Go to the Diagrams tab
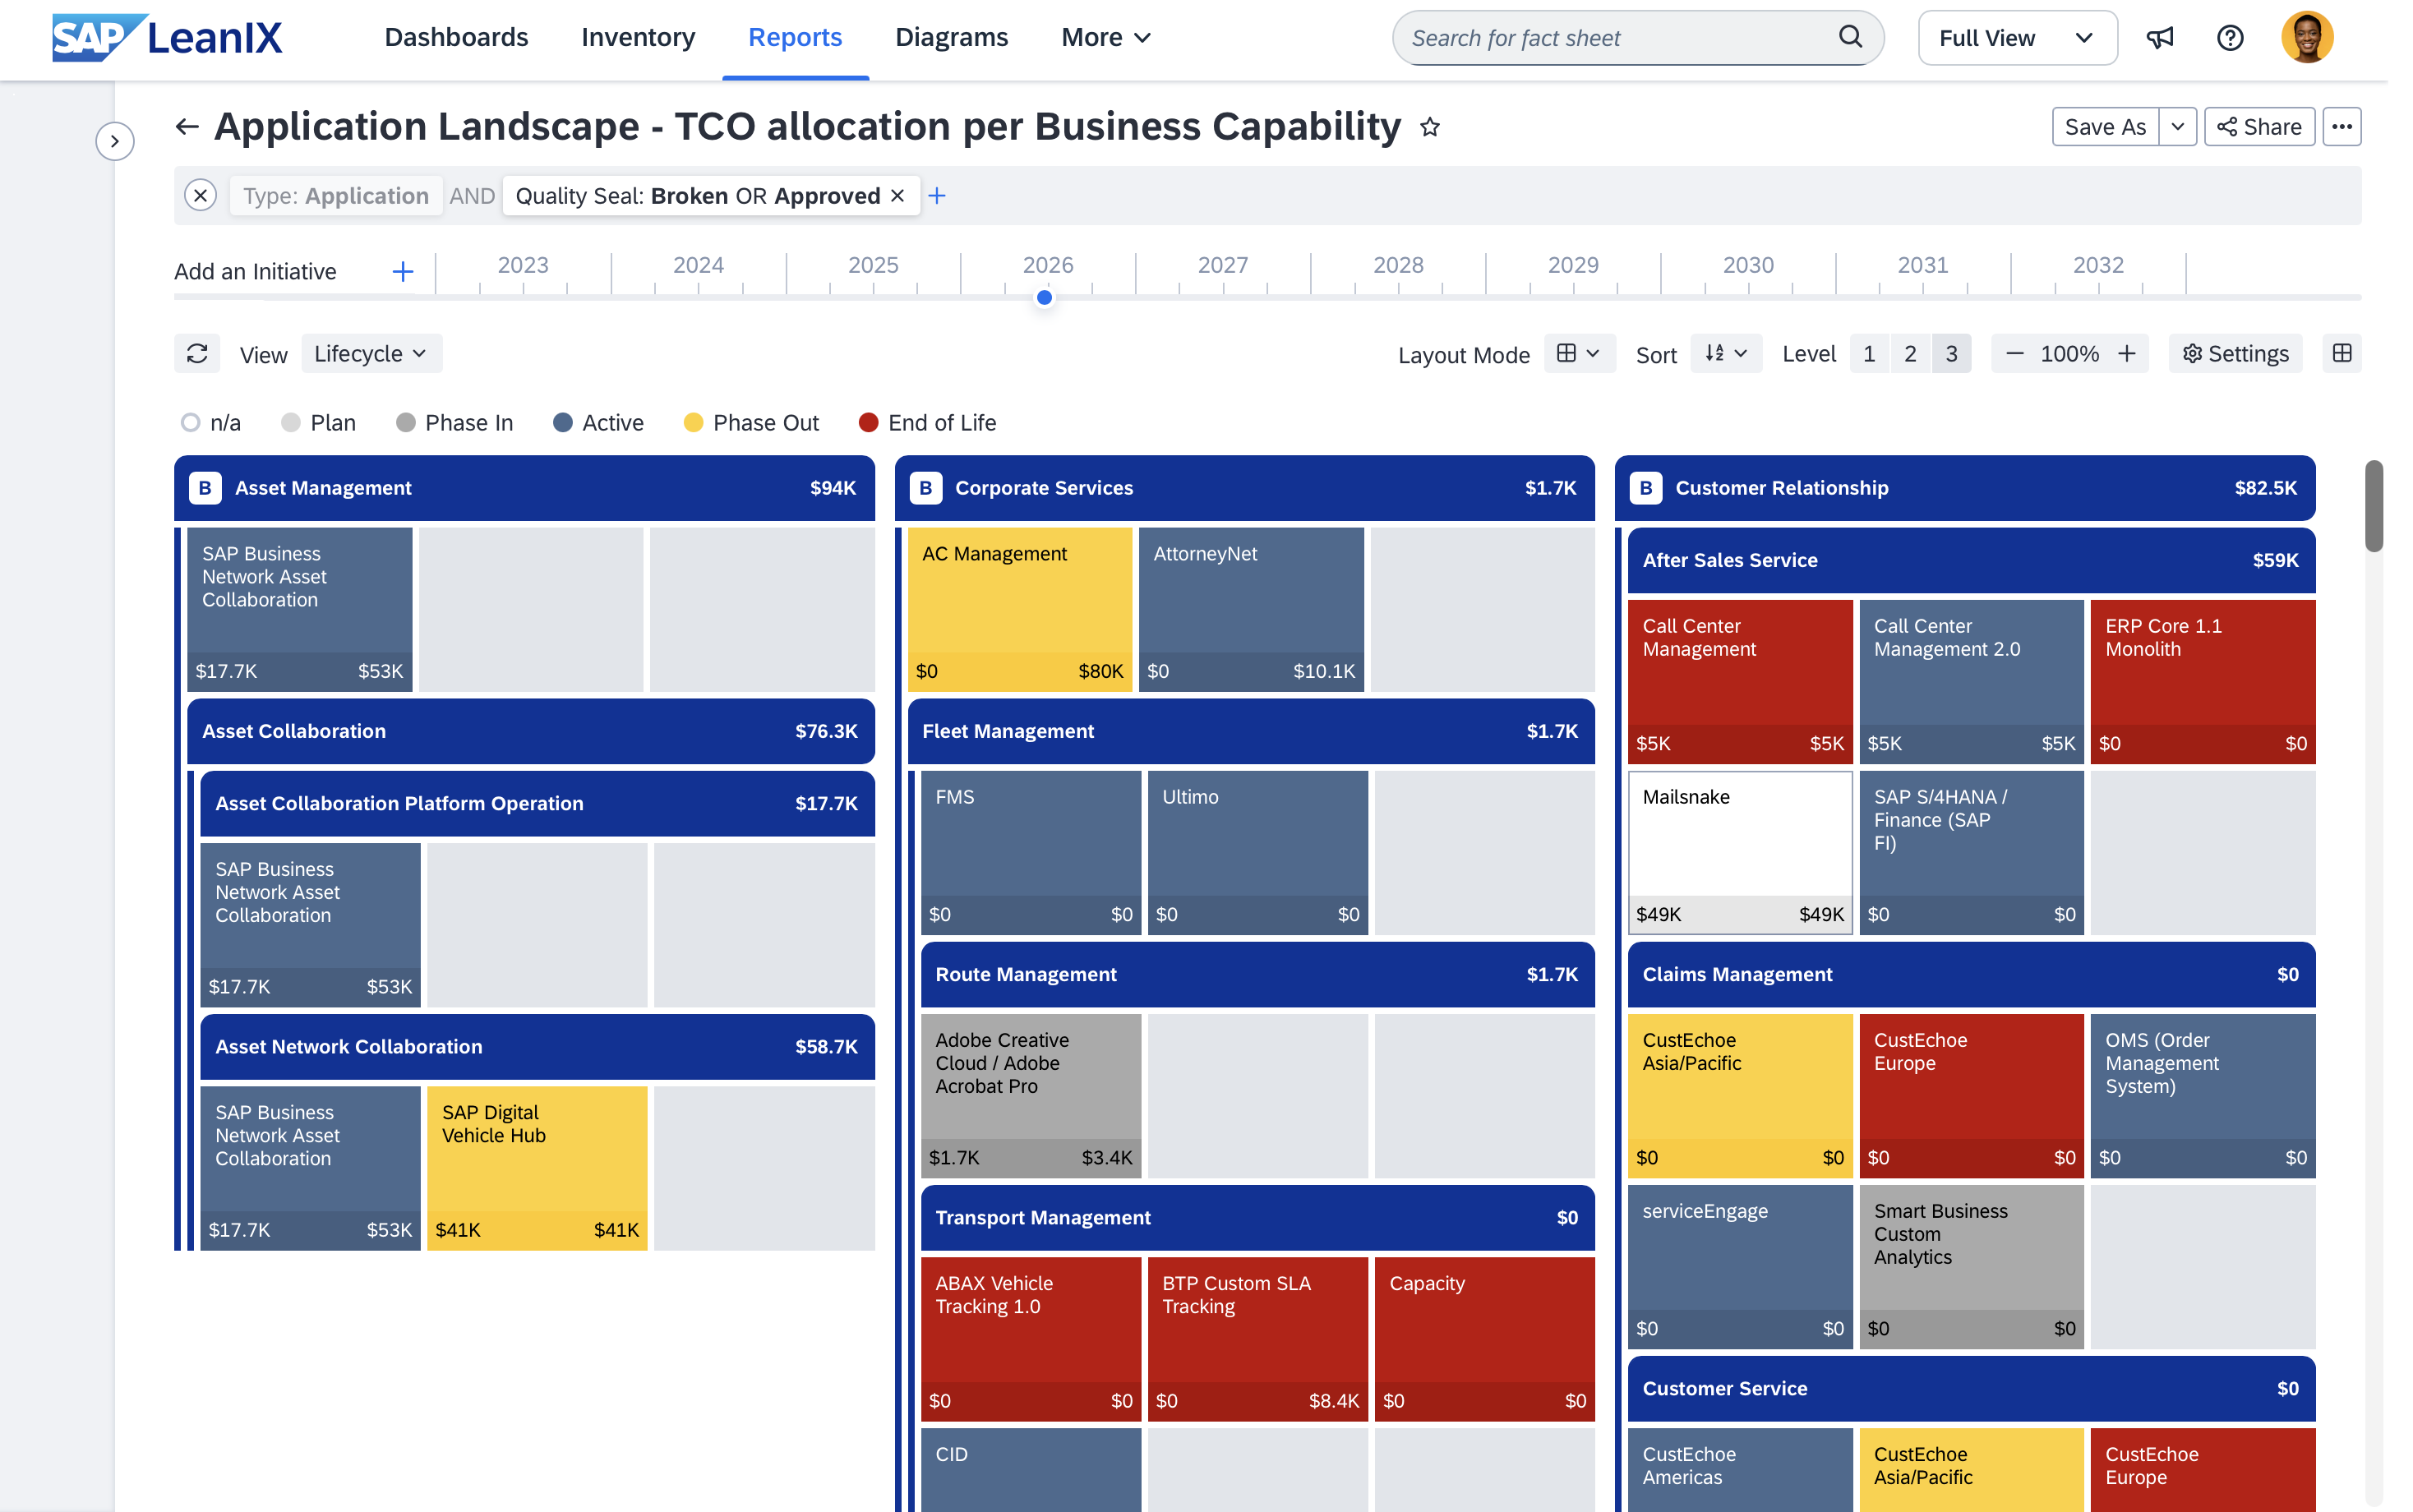Viewport: 2413px width, 1512px height. (x=951, y=38)
